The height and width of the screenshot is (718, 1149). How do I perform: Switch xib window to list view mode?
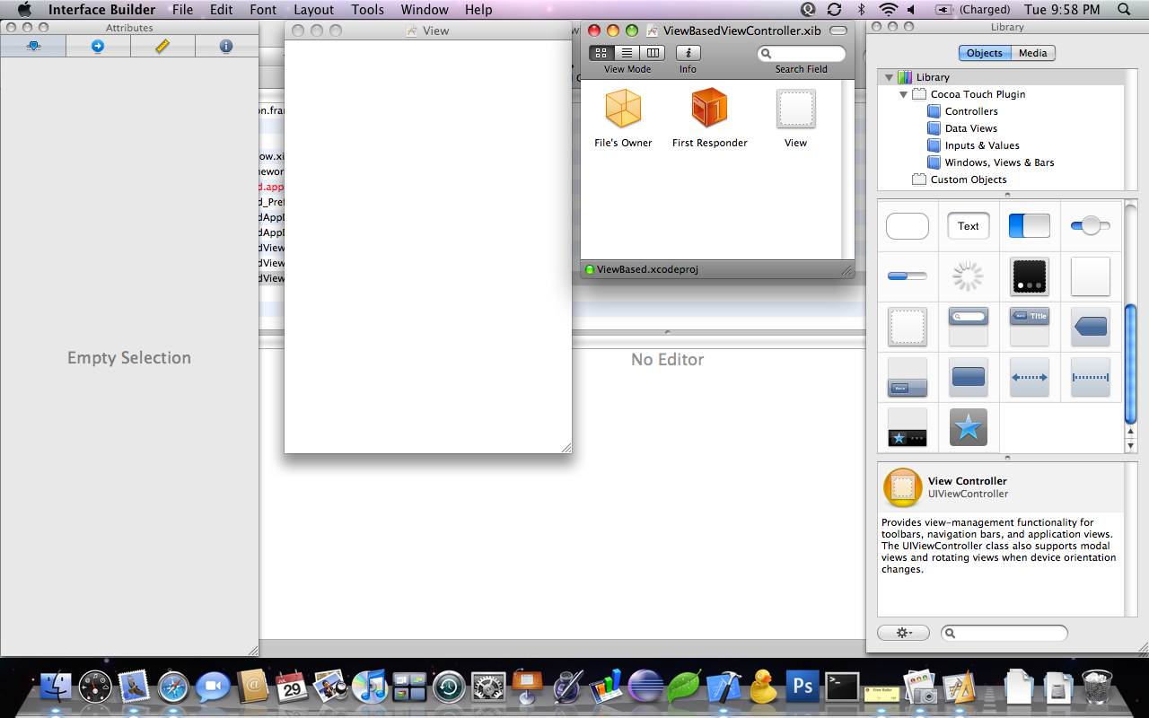(x=627, y=53)
